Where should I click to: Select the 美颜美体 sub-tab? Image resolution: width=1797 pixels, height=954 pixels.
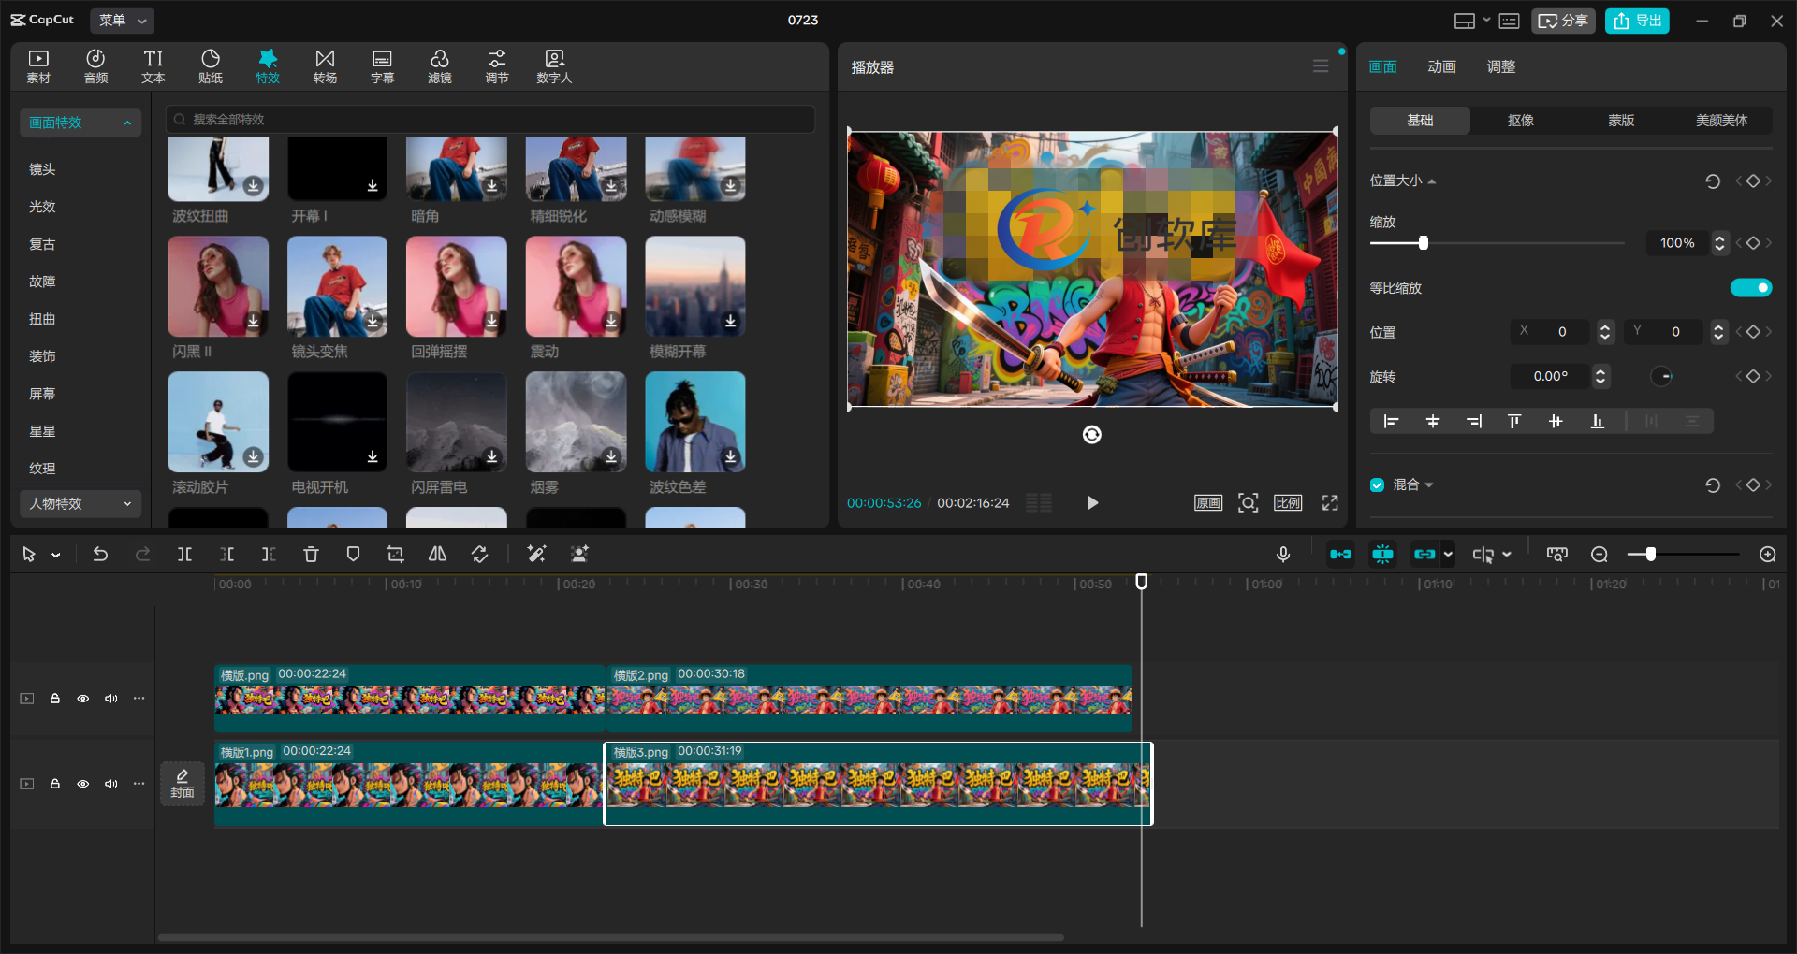(1721, 120)
